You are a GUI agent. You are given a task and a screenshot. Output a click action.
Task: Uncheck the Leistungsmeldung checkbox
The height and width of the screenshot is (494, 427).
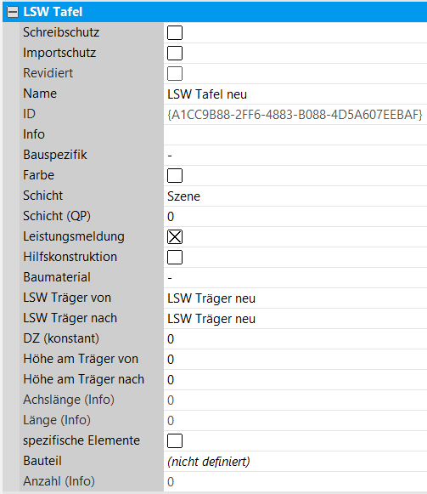click(x=175, y=237)
